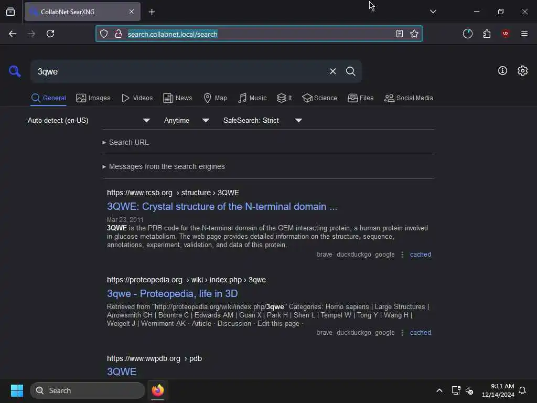Click into the 3qwe search query field
This screenshot has height=403, width=537.
coord(178,71)
